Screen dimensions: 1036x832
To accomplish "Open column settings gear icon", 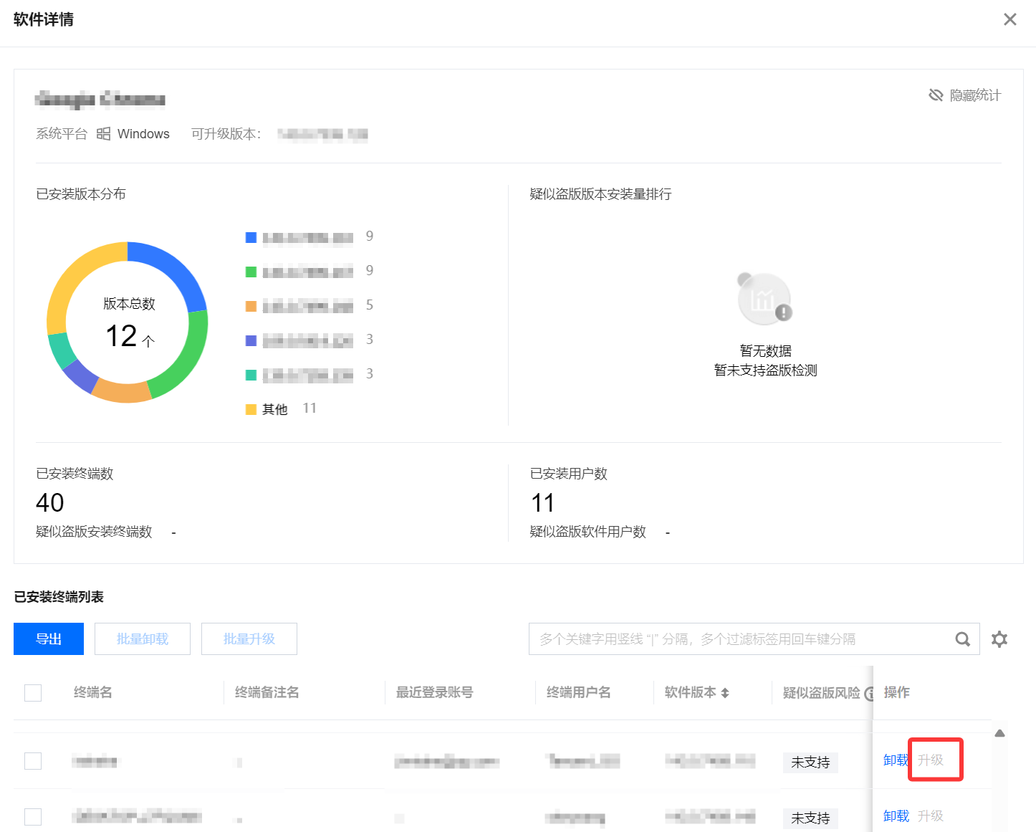I will [x=999, y=639].
